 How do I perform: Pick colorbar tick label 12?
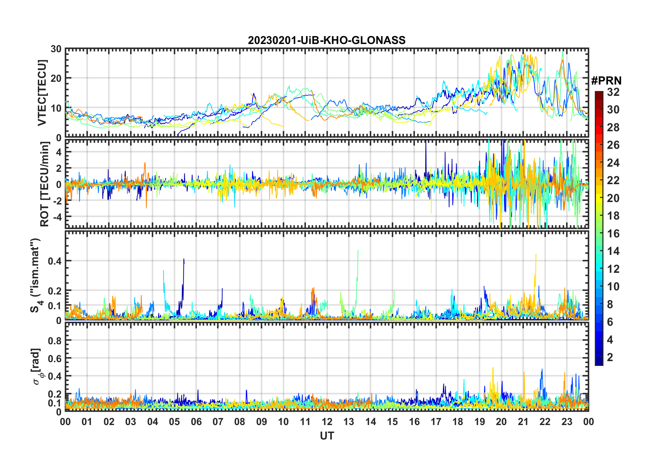coord(613,269)
